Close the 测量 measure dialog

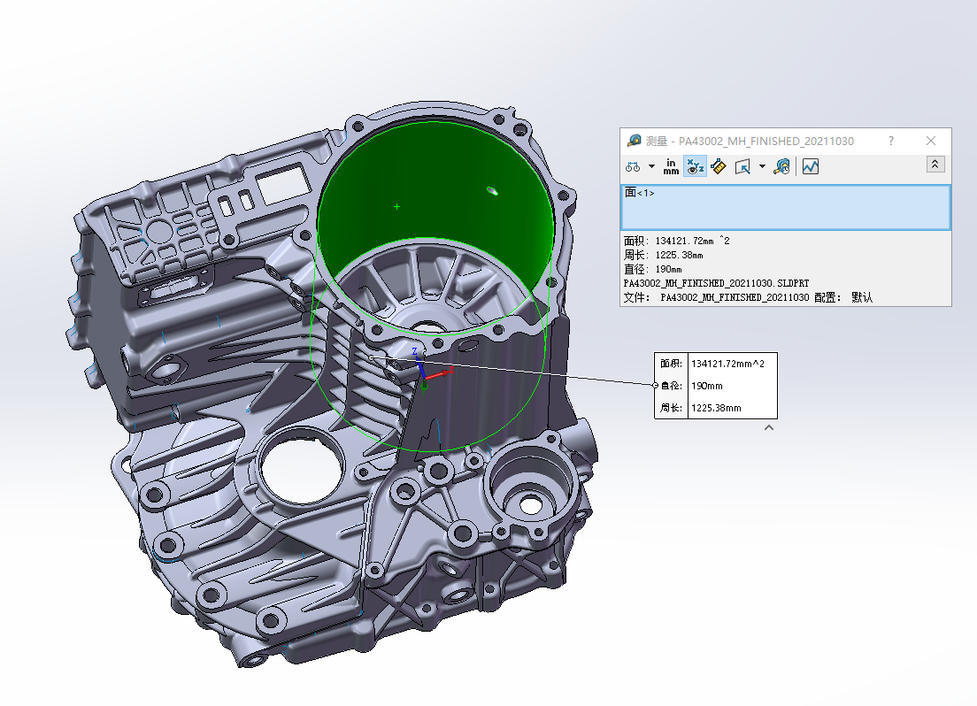tap(931, 141)
